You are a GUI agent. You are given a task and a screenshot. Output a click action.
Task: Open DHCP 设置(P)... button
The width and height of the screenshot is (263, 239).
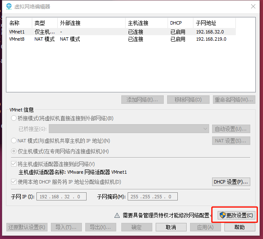pyautogui.click(x=231, y=182)
